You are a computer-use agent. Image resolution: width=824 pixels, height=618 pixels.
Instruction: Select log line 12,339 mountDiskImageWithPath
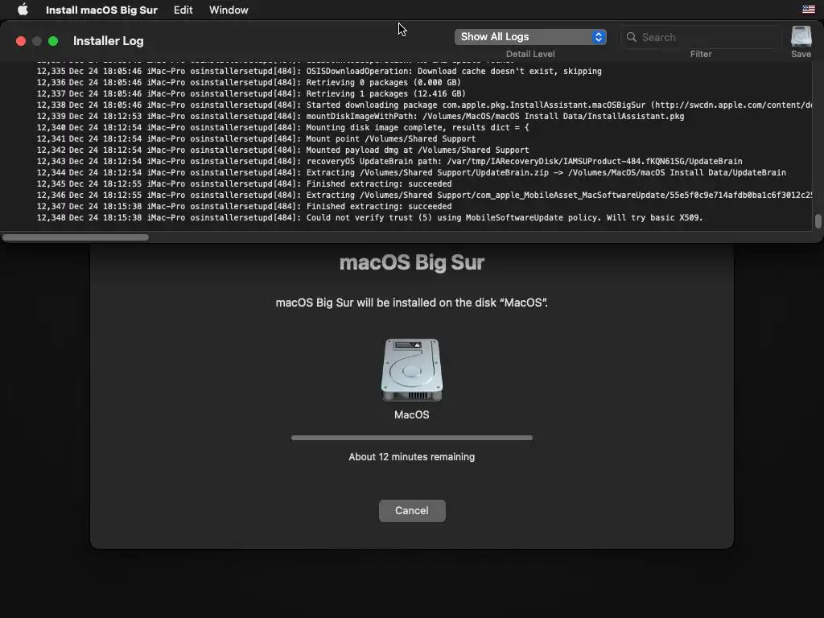360,116
